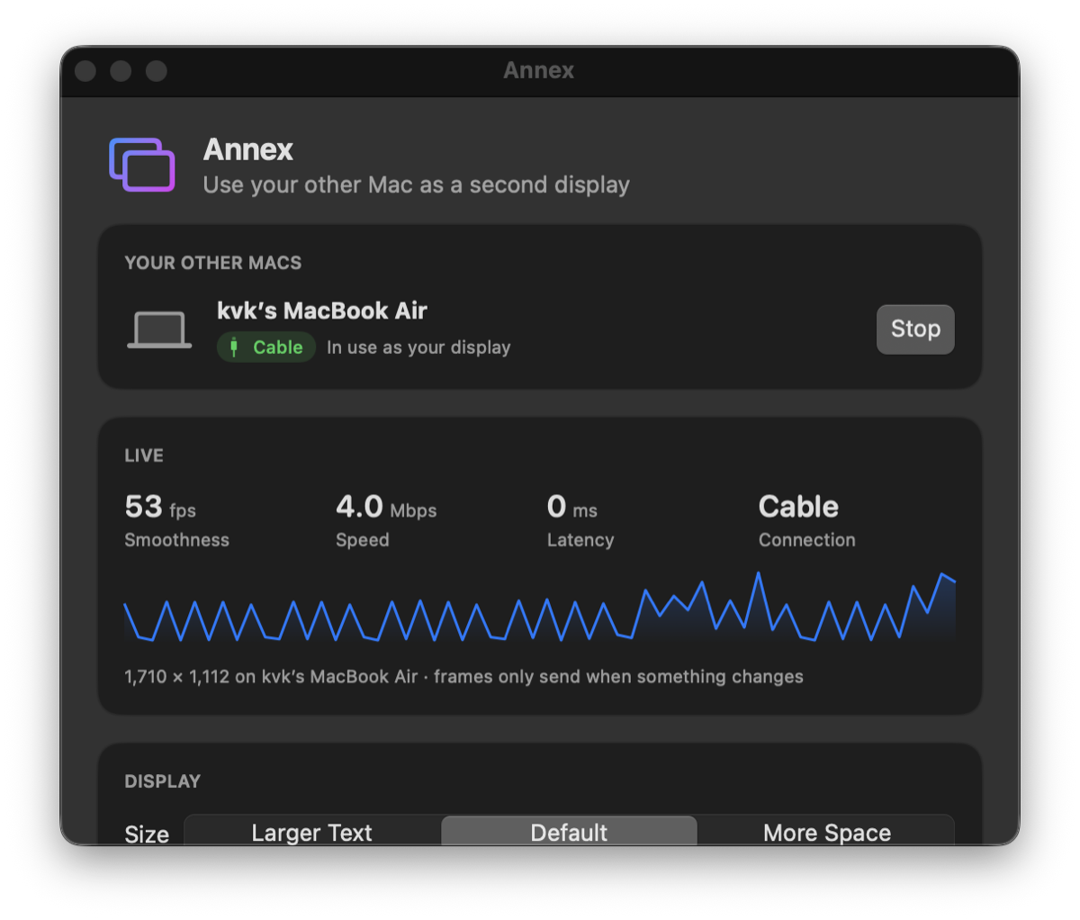Screen dimensions: 1080x920
Task: Click the kvk's MacBook Air device name
Action: [x=322, y=311]
